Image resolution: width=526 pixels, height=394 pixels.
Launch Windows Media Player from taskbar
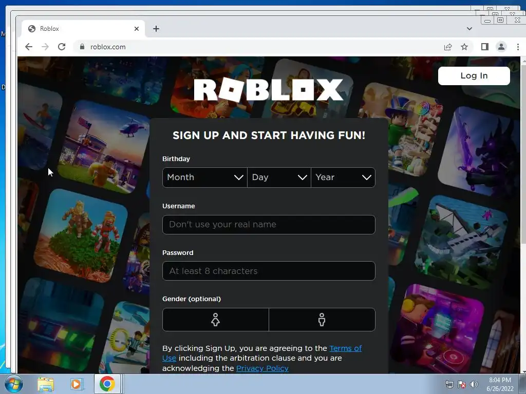point(76,384)
